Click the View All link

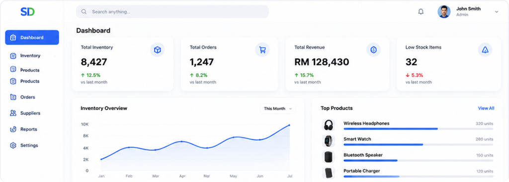coord(486,108)
